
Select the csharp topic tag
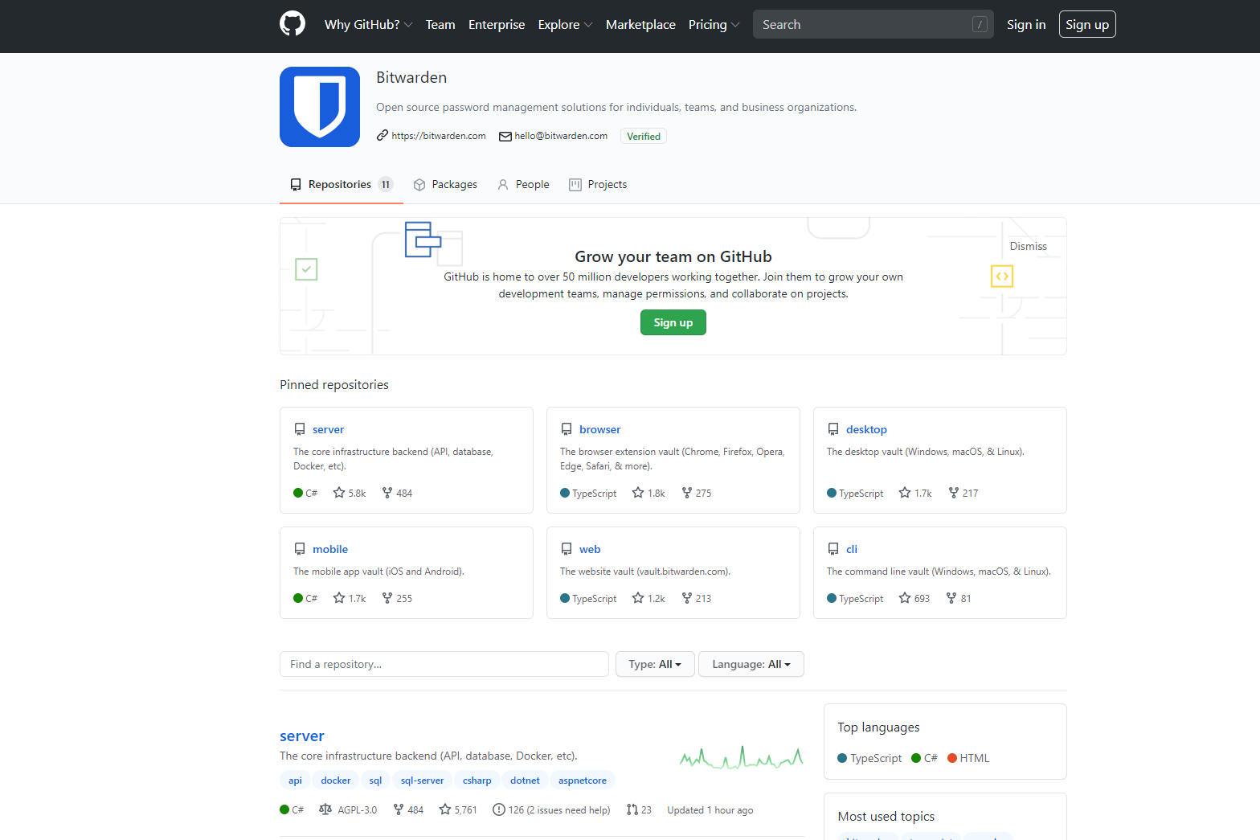click(477, 780)
